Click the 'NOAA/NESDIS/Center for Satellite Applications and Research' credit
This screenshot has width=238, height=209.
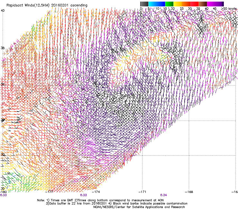[139, 207]
